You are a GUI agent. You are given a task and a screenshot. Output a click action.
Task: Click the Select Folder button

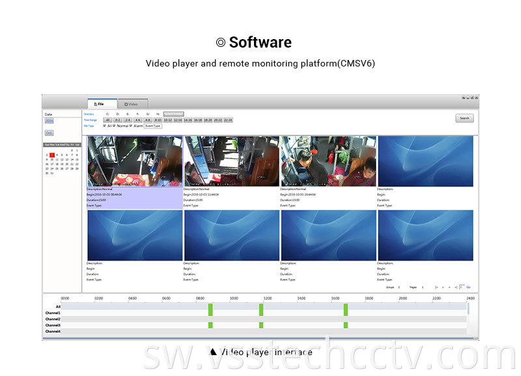point(173,114)
